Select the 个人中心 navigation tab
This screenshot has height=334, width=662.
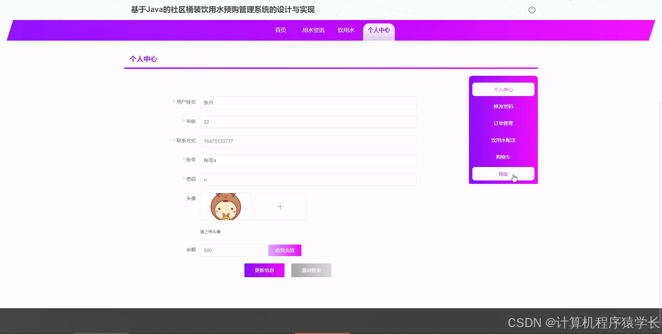click(x=379, y=30)
